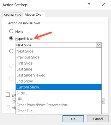Select the radio button below Hyperlink to

click(x=11, y=51)
